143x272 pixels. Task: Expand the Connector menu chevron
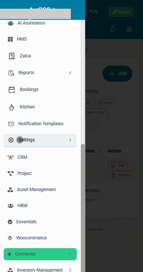click(x=70, y=254)
